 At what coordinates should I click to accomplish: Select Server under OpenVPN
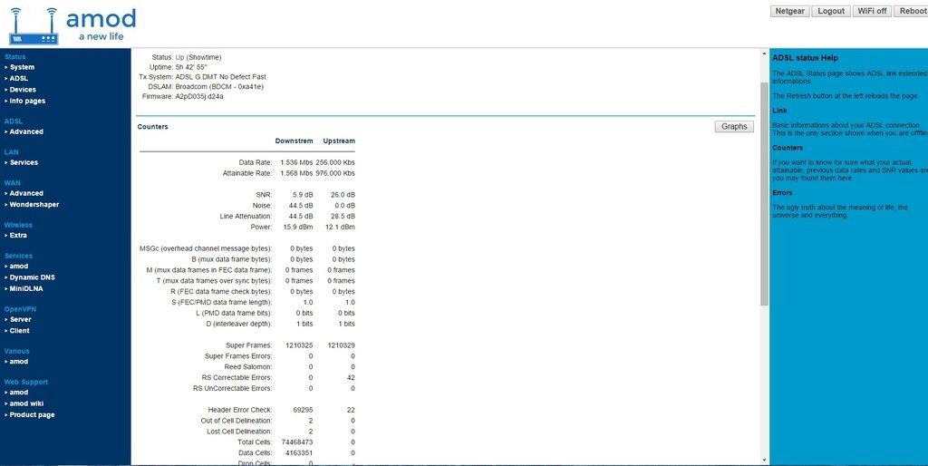[x=20, y=319]
